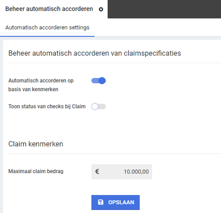
Task: Click the light-blue track of the enabled switch
Action: [94, 81]
